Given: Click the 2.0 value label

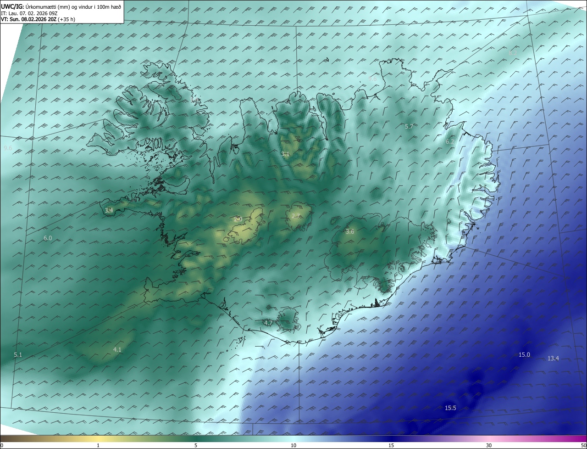Looking at the screenshot, I should click(238, 219).
